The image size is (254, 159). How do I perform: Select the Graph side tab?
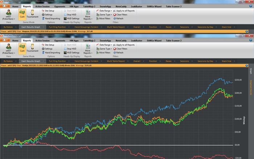coord(251,71)
